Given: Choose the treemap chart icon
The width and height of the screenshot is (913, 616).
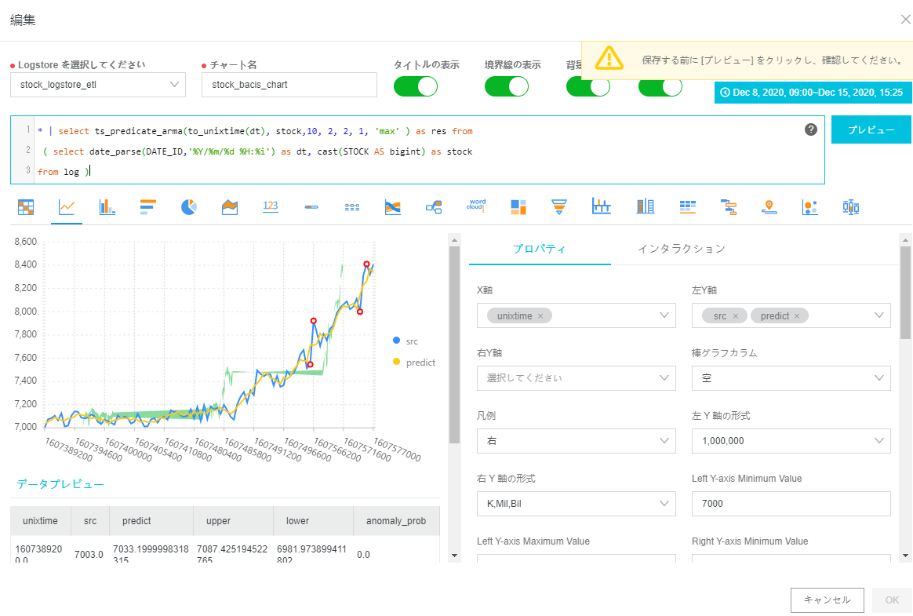Looking at the screenshot, I should tap(518, 207).
